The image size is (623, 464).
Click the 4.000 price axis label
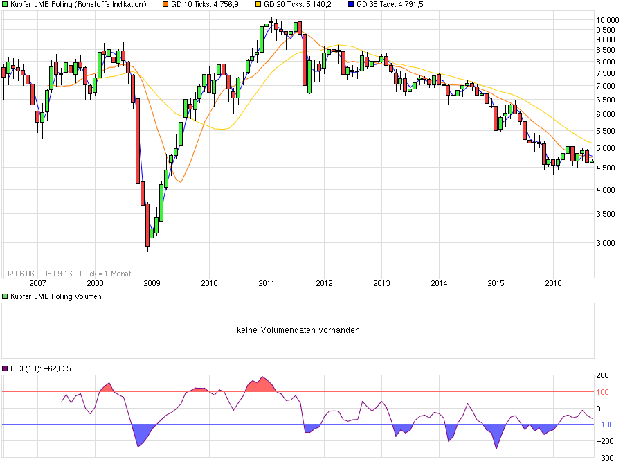click(x=606, y=190)
